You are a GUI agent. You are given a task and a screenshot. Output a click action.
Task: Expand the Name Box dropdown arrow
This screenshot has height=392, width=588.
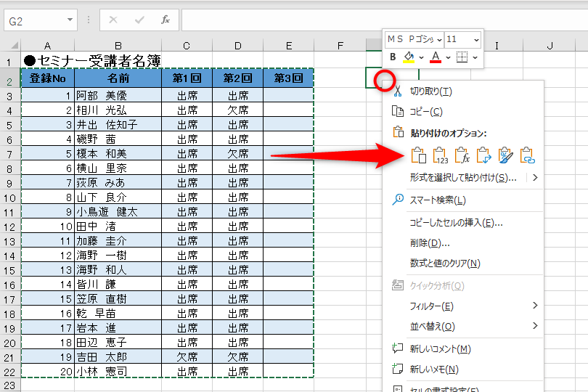[70, 20]
